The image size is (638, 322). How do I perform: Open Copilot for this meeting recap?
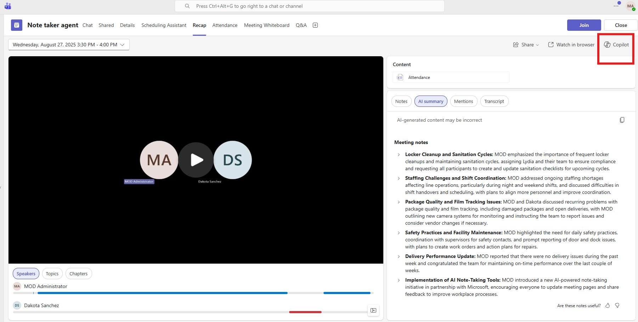pos(616,44)
